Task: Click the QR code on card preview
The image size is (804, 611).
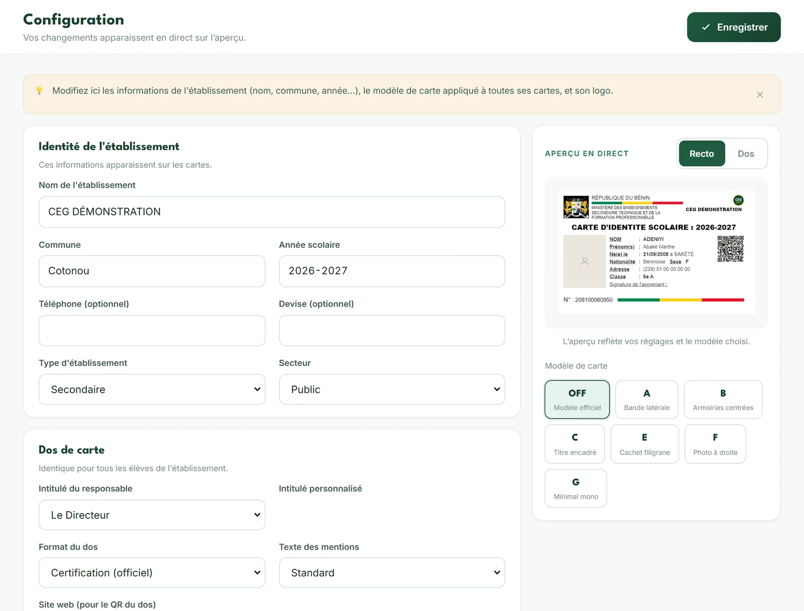Action: 730,249
